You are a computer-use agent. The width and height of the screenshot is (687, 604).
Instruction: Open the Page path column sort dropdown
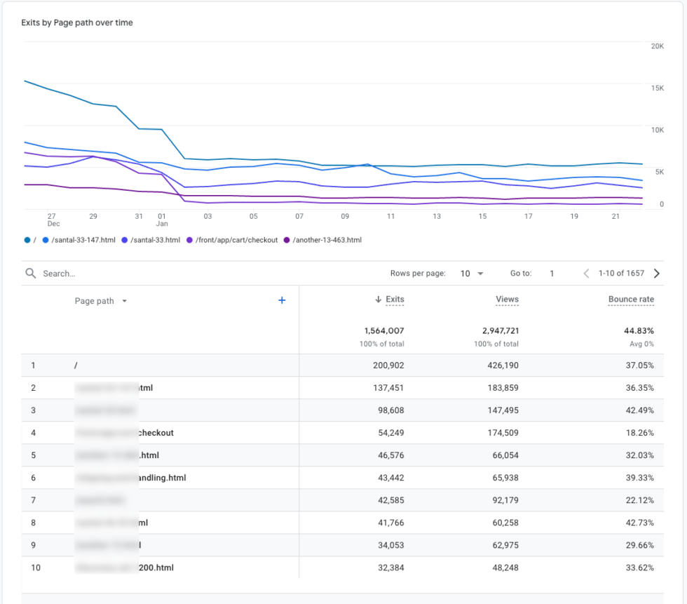(124, 300)
